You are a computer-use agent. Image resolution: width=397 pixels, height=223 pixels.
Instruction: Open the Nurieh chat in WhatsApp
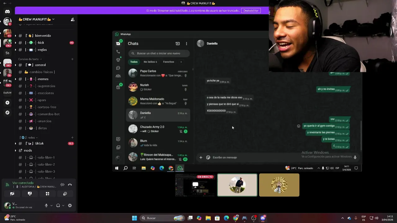click(x=158, y=87)
